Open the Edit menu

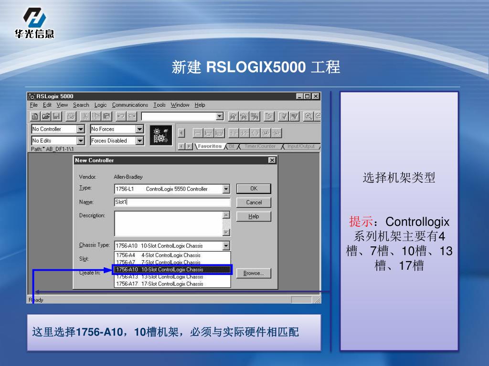(47, 105)
